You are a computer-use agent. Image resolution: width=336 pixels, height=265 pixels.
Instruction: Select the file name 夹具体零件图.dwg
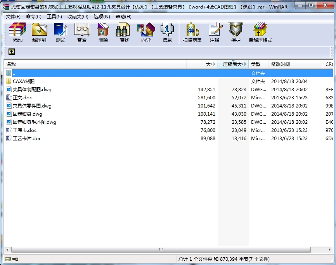[x=32, y=106]
